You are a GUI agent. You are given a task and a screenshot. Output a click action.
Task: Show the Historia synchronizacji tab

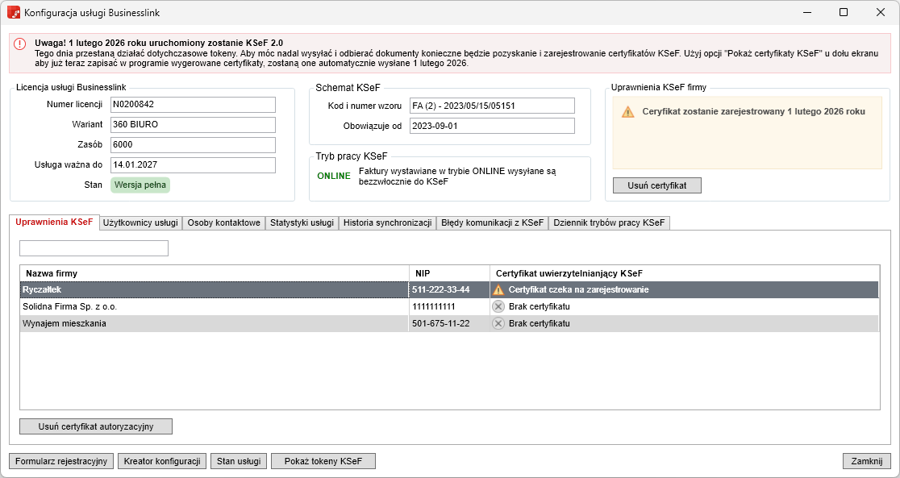click(x=387, y=222)
